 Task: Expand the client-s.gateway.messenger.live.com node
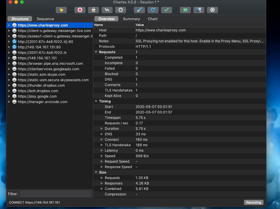coord(9,31)
